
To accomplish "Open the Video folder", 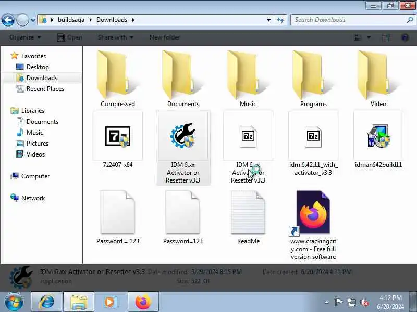I will 378,79.
